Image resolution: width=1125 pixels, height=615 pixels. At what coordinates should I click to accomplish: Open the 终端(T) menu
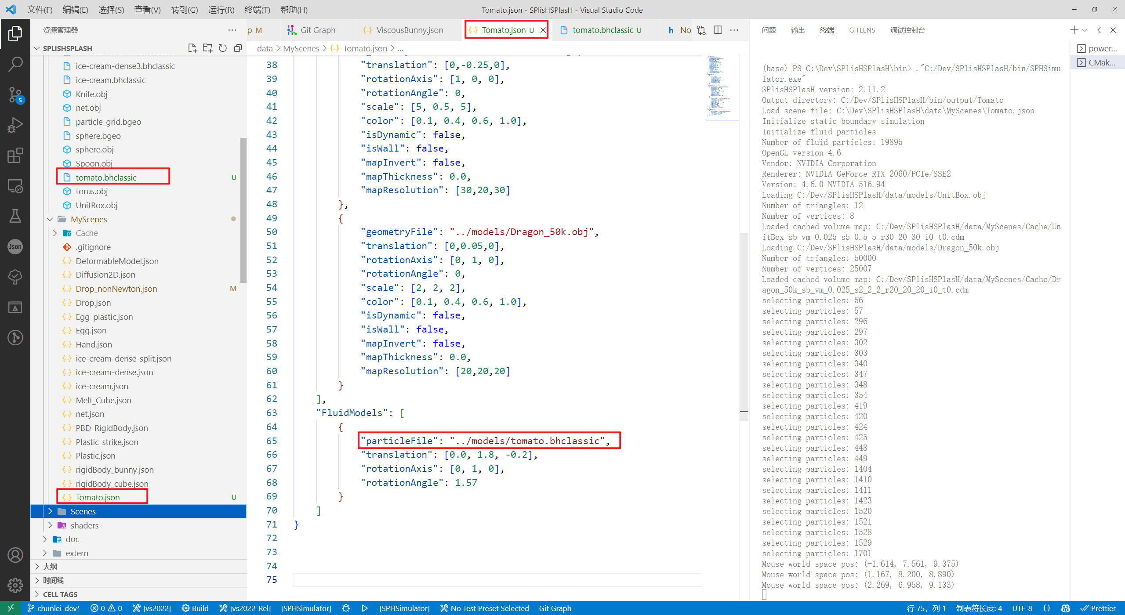pos(257,10)
